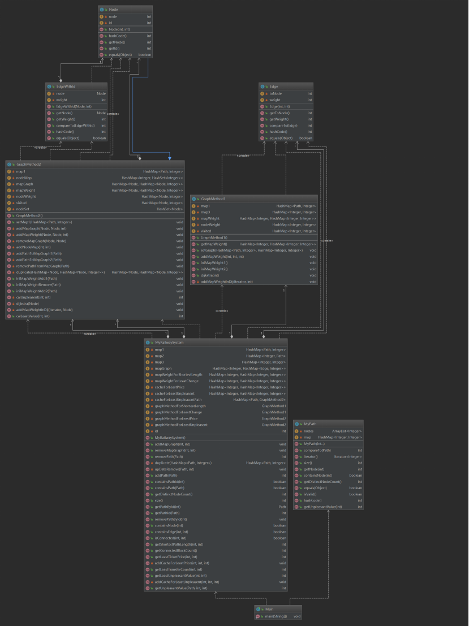Select nodeWeight field in GraphMethod1
This screenshot has width=469, height=626.
click(254, 225)
